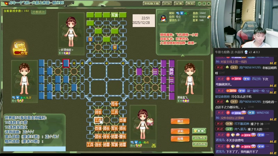Click the top player's girl avatar
Image resolution: width=278 pixels, height=156 pixels.
tap(71, 32)
